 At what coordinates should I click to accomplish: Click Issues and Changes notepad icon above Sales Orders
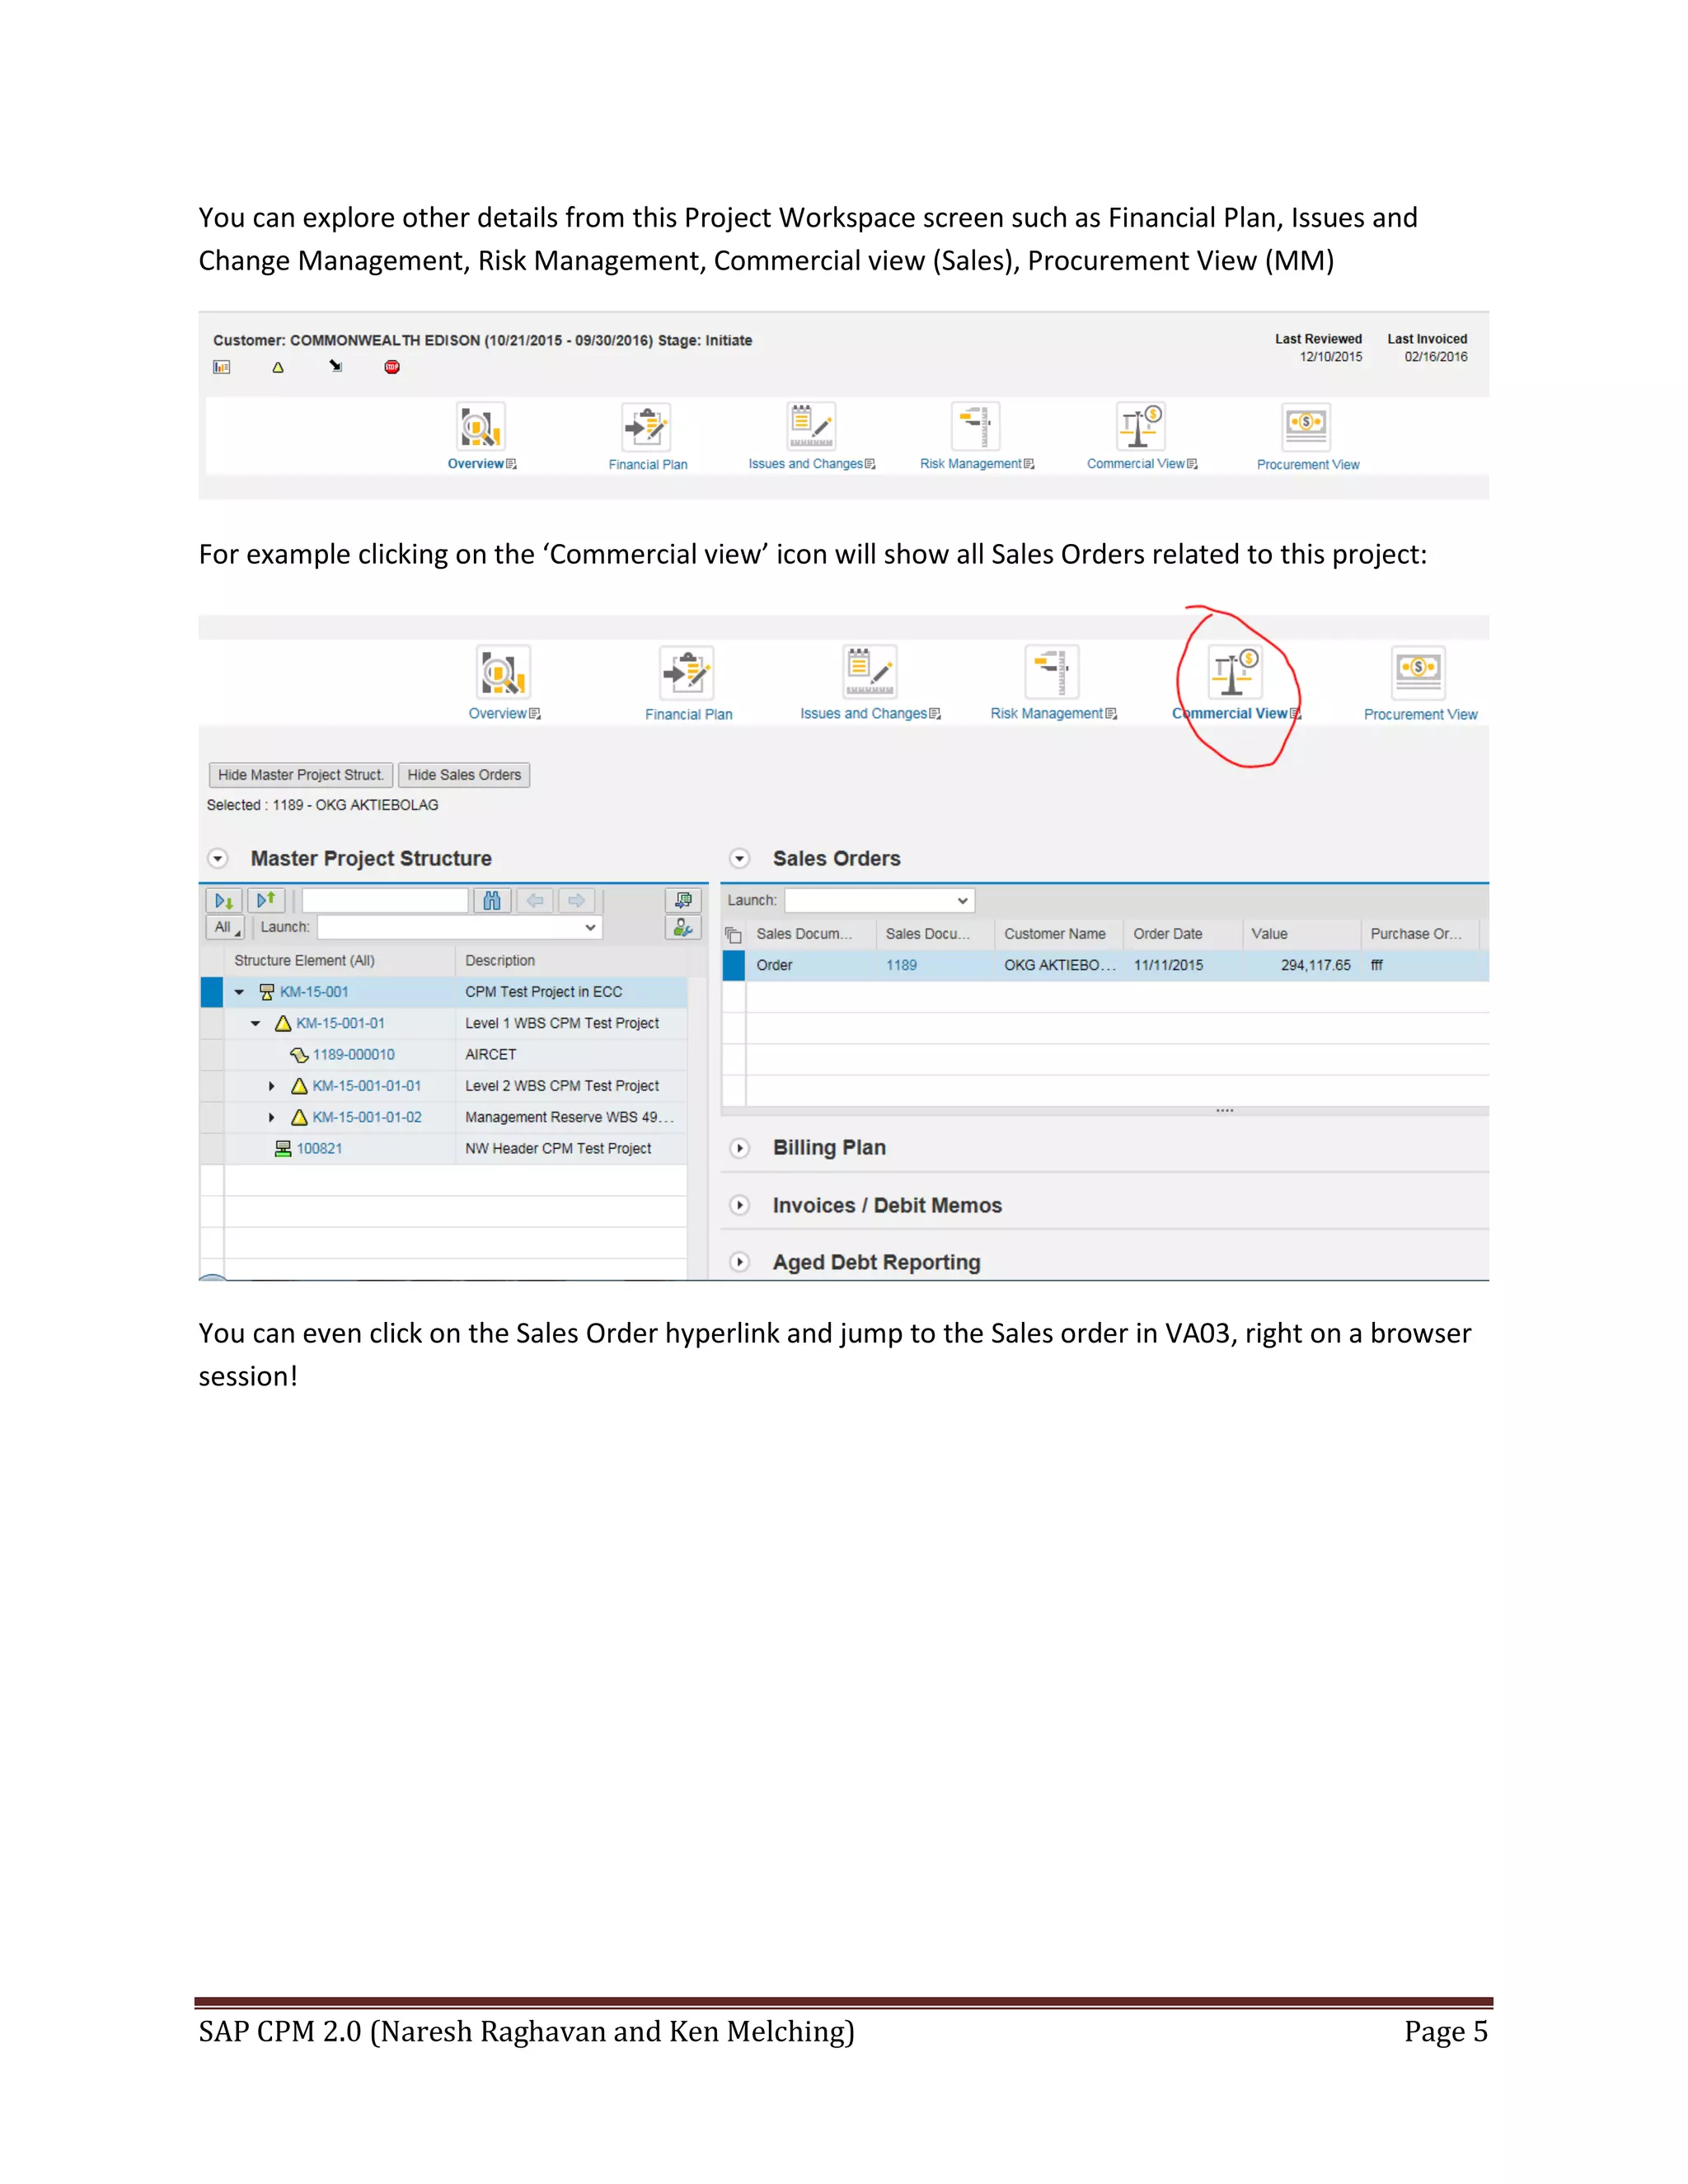click(x=869, y=672)
